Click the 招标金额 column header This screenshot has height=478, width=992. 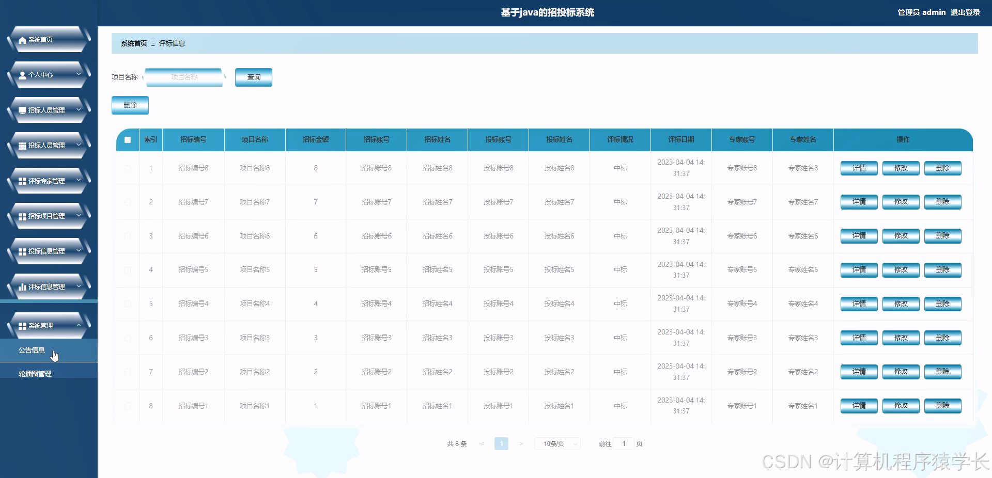point(316,140)
